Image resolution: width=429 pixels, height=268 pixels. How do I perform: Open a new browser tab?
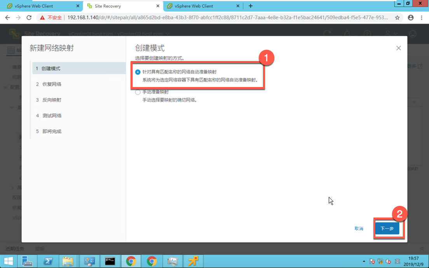click(x=251, y=6)
